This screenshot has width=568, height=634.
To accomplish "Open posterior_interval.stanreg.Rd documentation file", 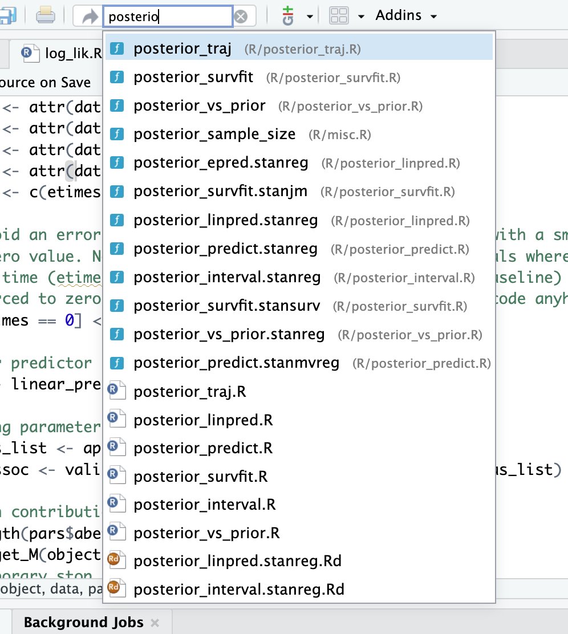I will tap(299, 589).
